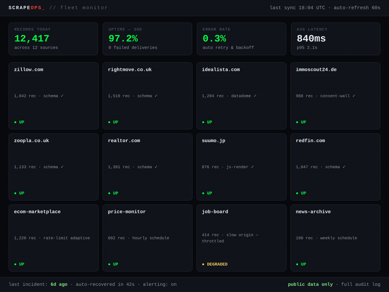Image resolution: width=389 pixels, height=292 pixels.
Task: Open the idealista.com card title
Action: click(221, 70)
